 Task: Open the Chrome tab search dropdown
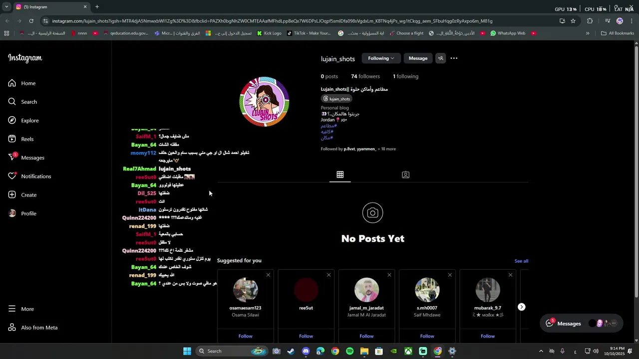(x=6, y=7)
